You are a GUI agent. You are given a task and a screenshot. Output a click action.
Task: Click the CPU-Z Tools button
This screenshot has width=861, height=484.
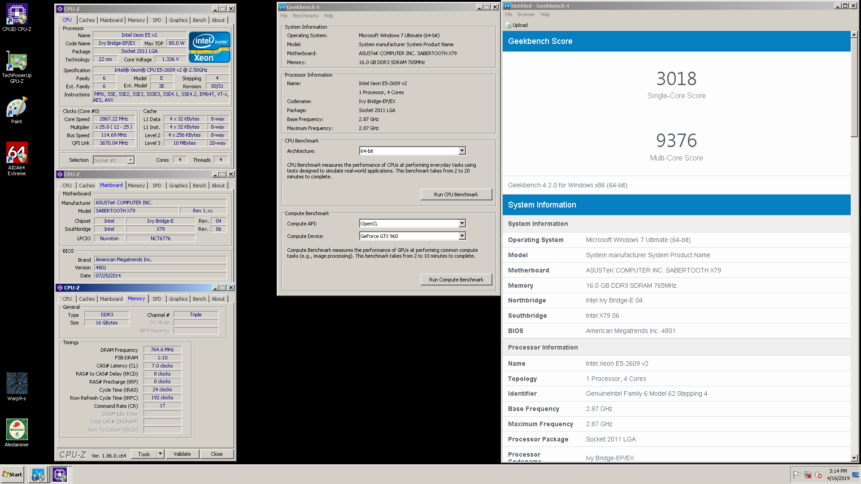[x=144, y=454]
